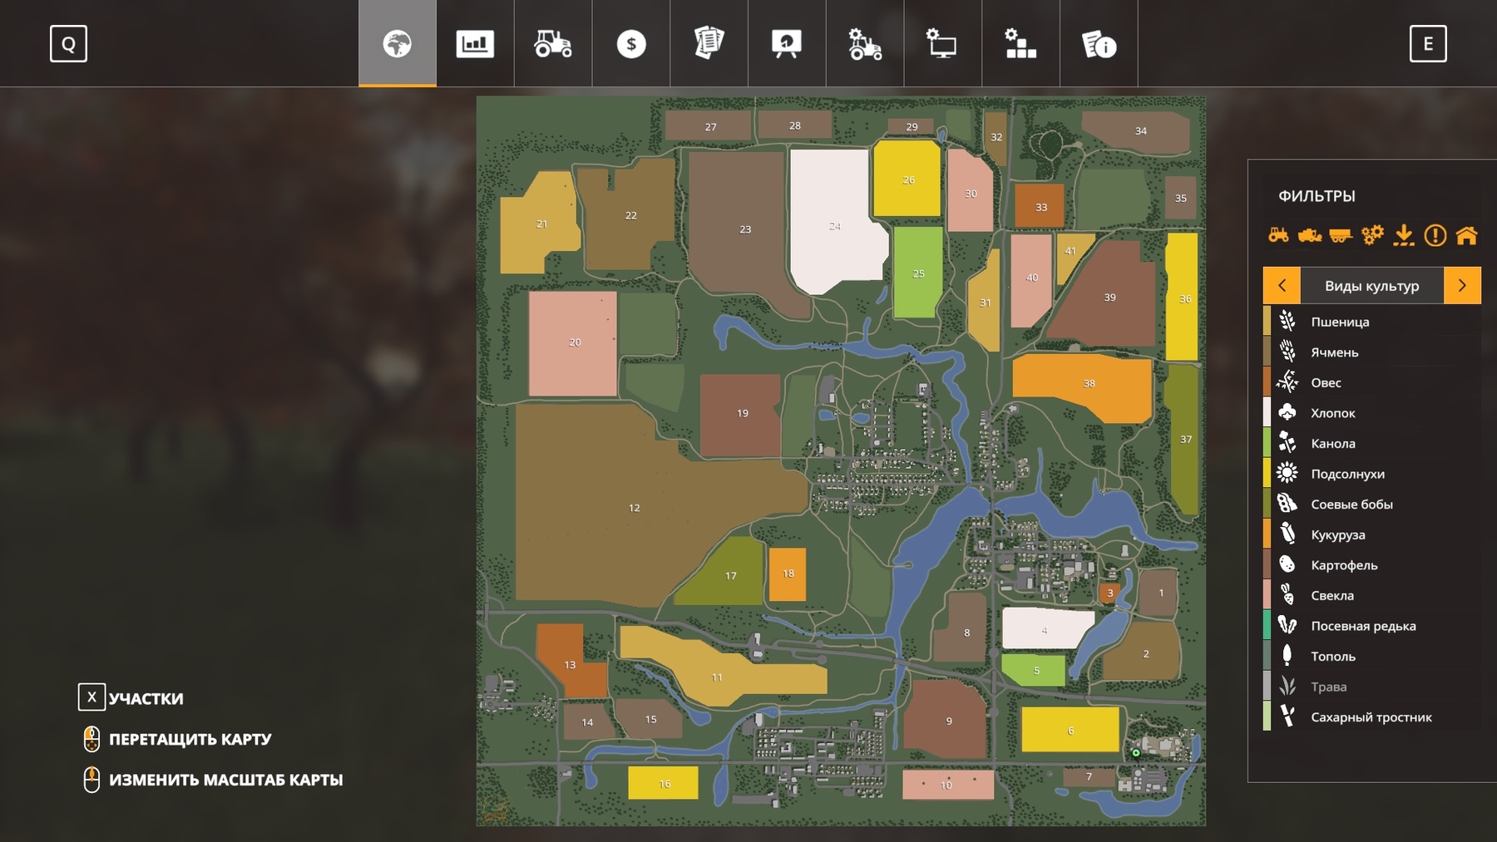1497x842 pixels.
Task: Open the finances dollar tab
Action: coord(631,44)
